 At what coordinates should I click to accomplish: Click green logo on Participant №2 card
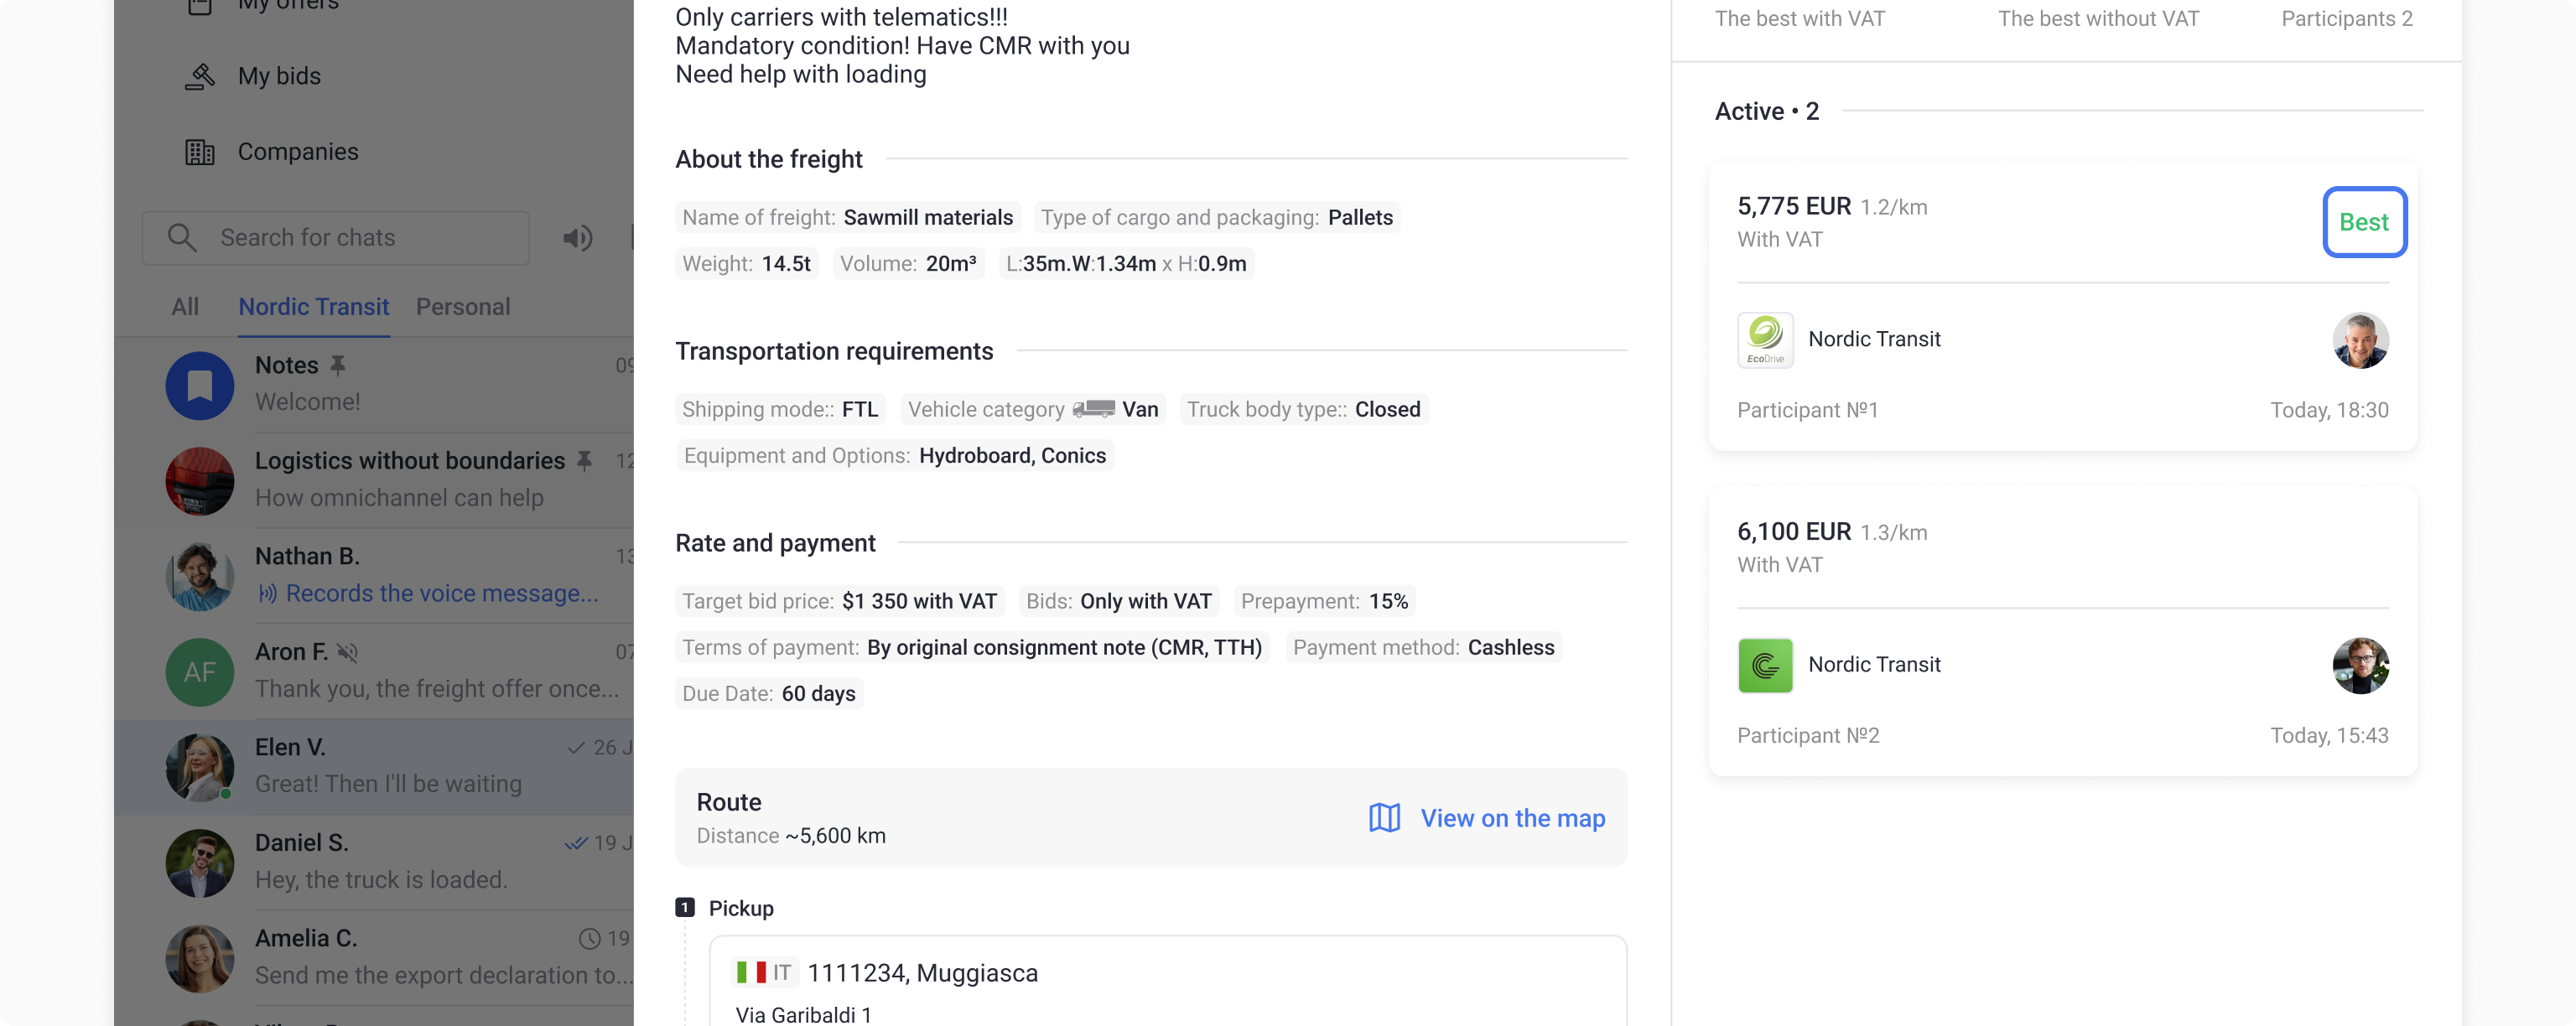click(x=1765, y=665)
